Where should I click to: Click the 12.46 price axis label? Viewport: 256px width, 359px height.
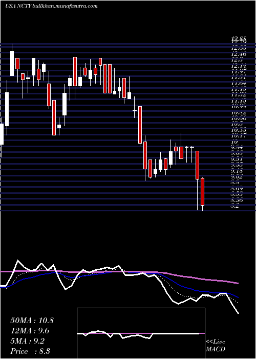click(x=239, y=54)
